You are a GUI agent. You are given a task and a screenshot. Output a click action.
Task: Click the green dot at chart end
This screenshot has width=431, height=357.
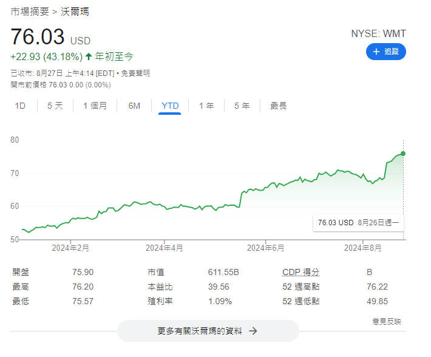(x=403, y=154)
